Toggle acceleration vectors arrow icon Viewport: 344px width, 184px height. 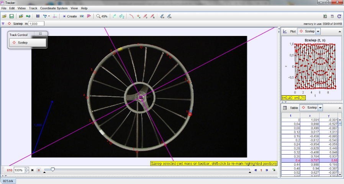click(152, 16)
